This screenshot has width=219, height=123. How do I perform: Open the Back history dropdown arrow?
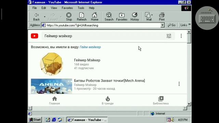(44, 17)
